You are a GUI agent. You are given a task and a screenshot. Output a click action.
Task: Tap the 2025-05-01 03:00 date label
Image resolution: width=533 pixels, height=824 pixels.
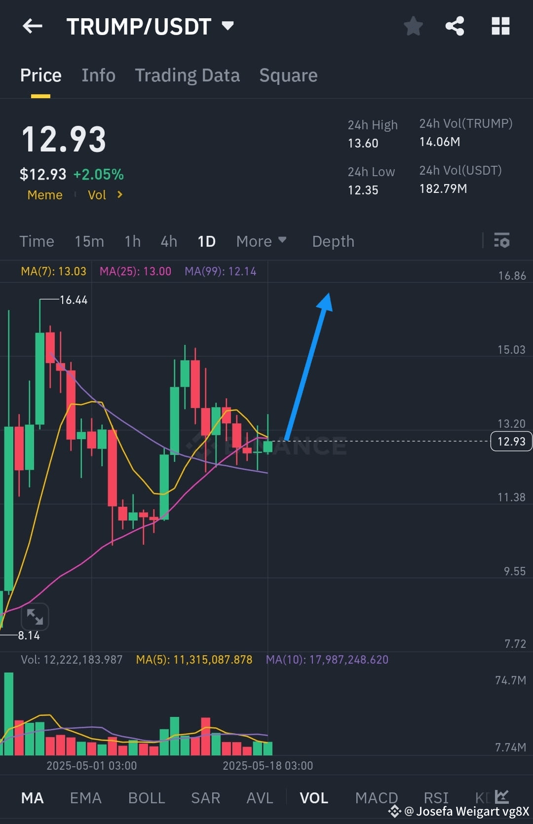tap(92, 766)
